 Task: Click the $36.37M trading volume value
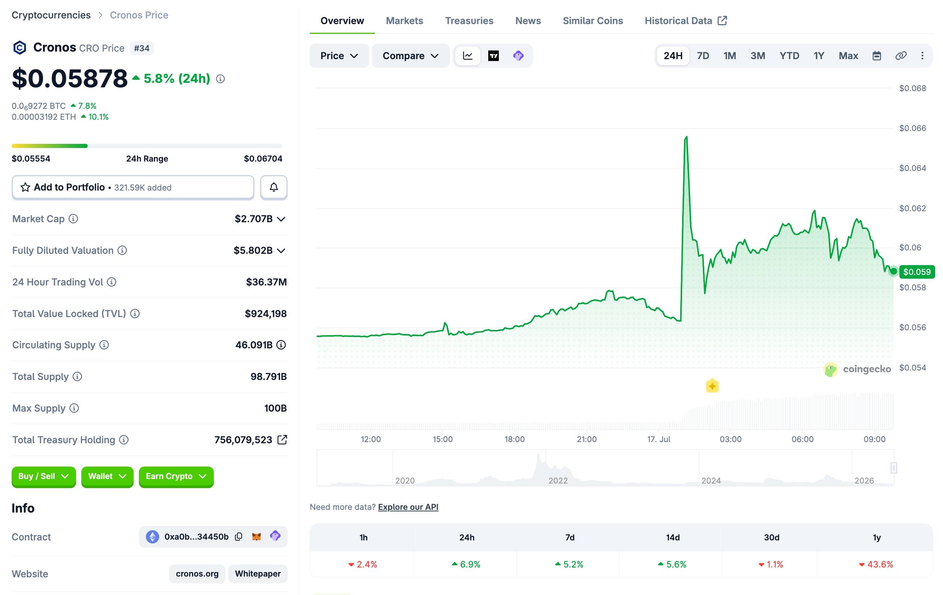pyautogui.click(x=266, y=282)
